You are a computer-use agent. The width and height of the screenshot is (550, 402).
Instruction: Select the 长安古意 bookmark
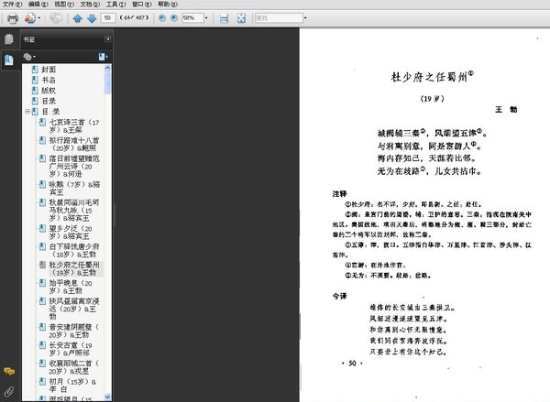point(71,349)
